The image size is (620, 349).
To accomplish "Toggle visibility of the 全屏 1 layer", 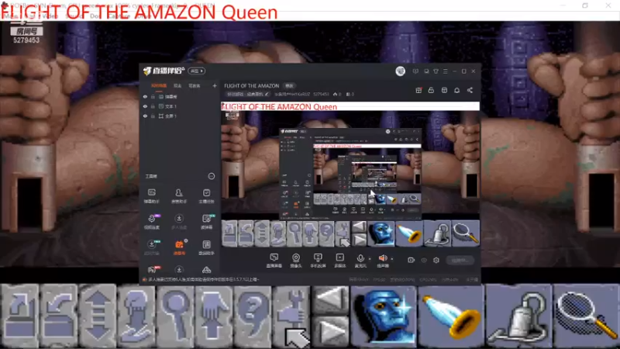I will 145,116.
